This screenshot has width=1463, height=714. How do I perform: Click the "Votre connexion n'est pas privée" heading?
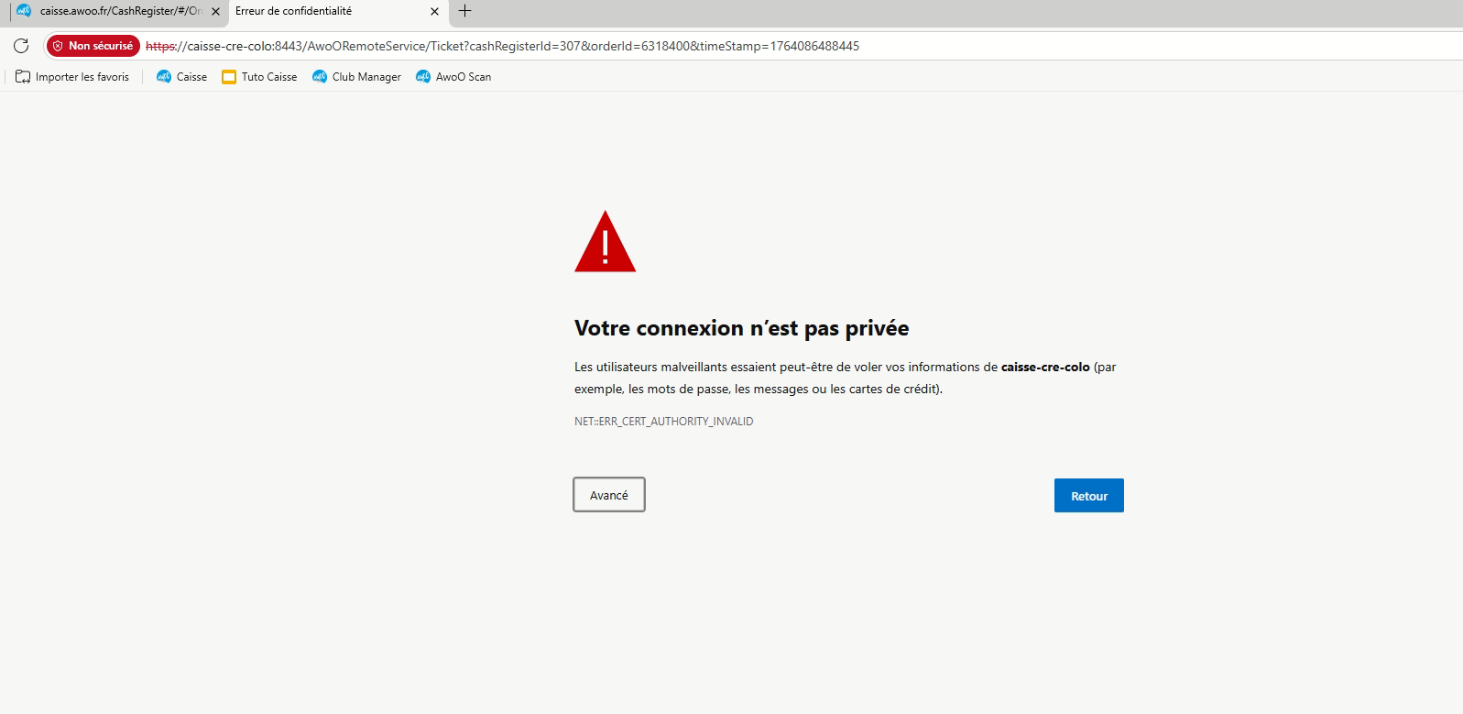[741, 328]
